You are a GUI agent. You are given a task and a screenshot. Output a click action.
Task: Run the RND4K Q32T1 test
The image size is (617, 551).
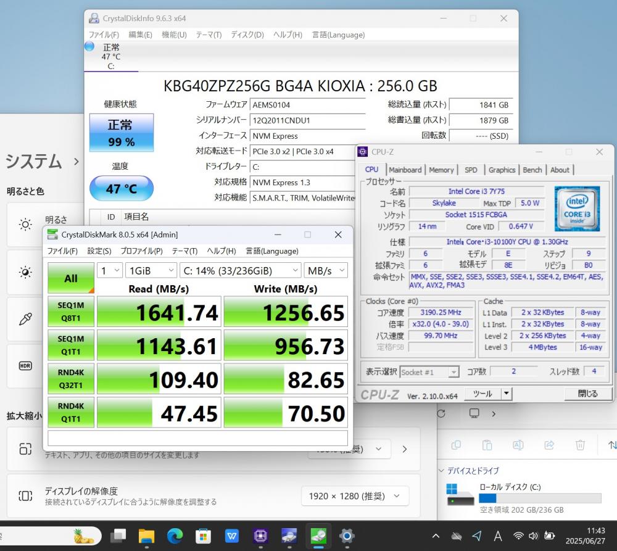coord(71,379)
